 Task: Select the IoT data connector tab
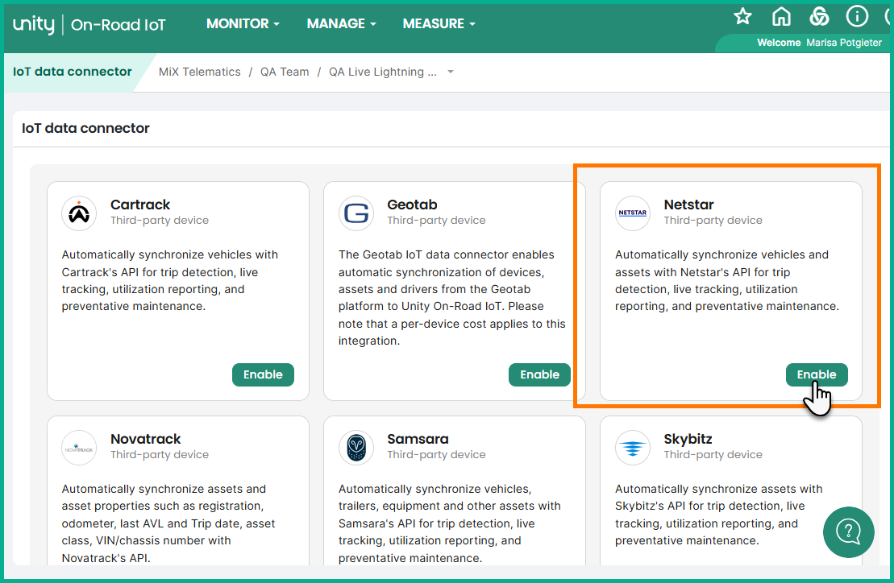(x=73, y=72)
